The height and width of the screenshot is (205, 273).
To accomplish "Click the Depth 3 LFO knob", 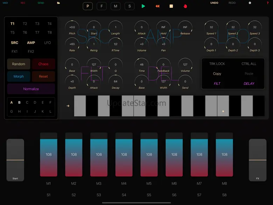I will click(x=255, y=44).
